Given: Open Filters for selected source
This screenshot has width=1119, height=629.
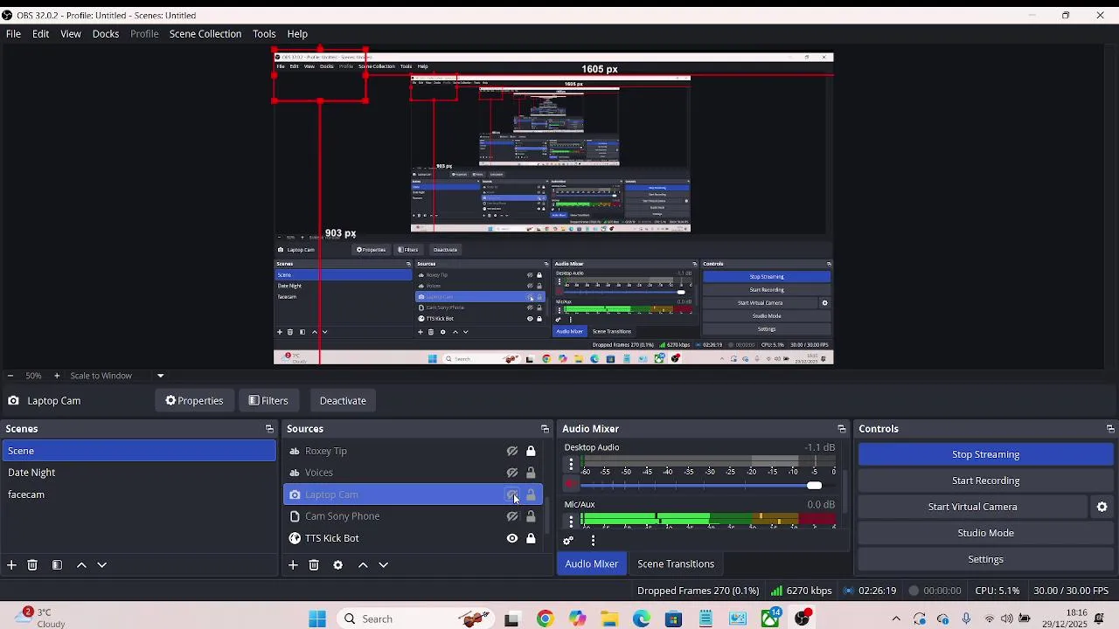Looking at the screenshot, I should coord(268,401).
